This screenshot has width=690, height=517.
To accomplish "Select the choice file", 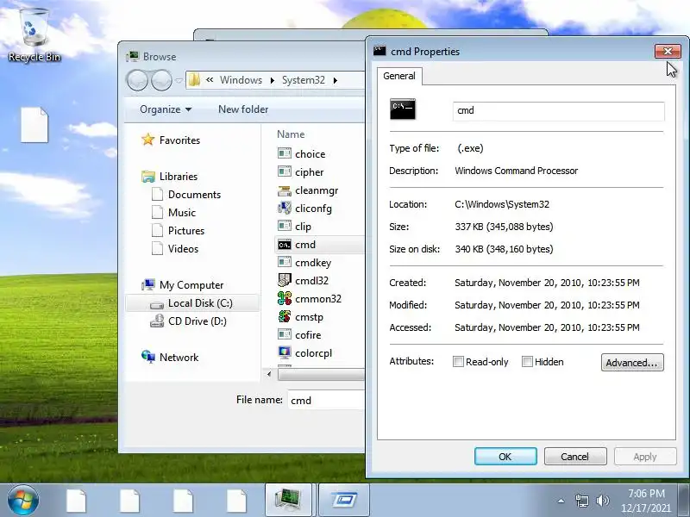I will 310,154.
